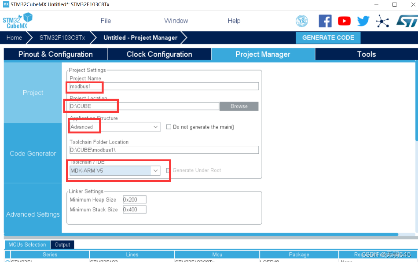Minimize the STM32CubeMX window

[x=376, y=4]
